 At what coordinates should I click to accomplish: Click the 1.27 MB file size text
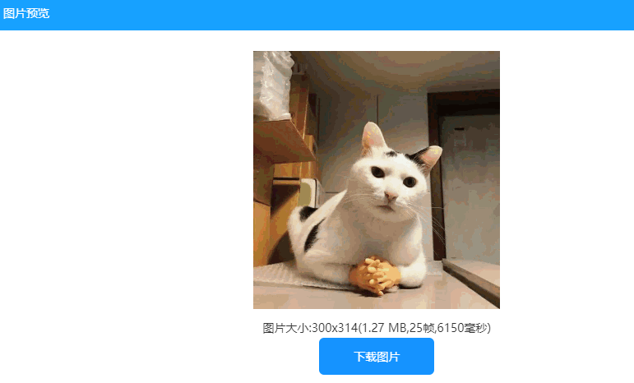[x=384, y=328]
